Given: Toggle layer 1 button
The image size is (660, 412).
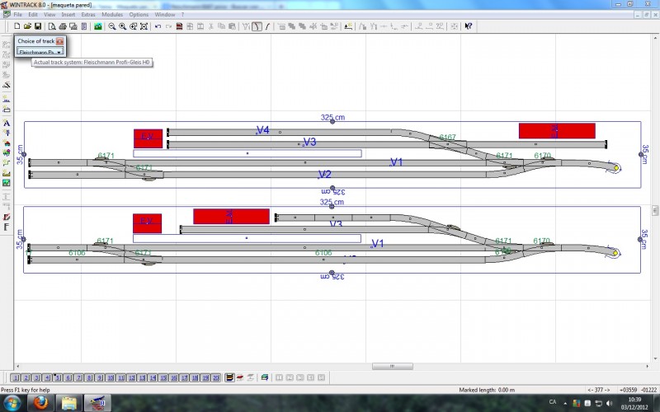Looking at the screenshot, I should coord(16,377).
